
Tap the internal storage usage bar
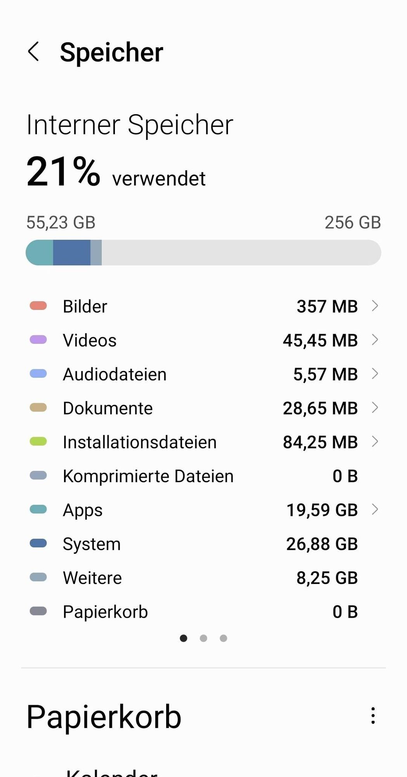pos(203,253)
